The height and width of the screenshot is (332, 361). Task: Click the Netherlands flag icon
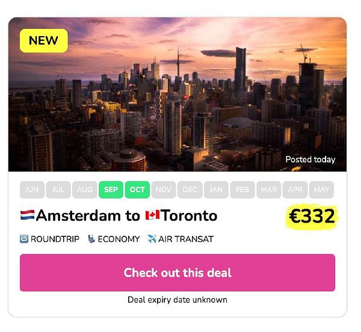point(28,215)
